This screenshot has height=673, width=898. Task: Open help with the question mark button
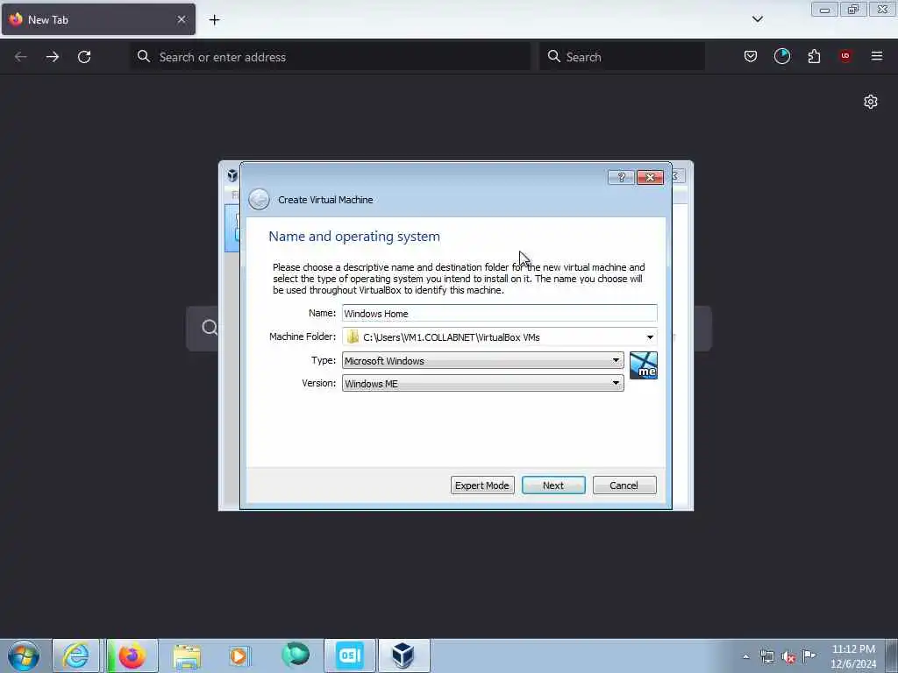tap(621, 177)
